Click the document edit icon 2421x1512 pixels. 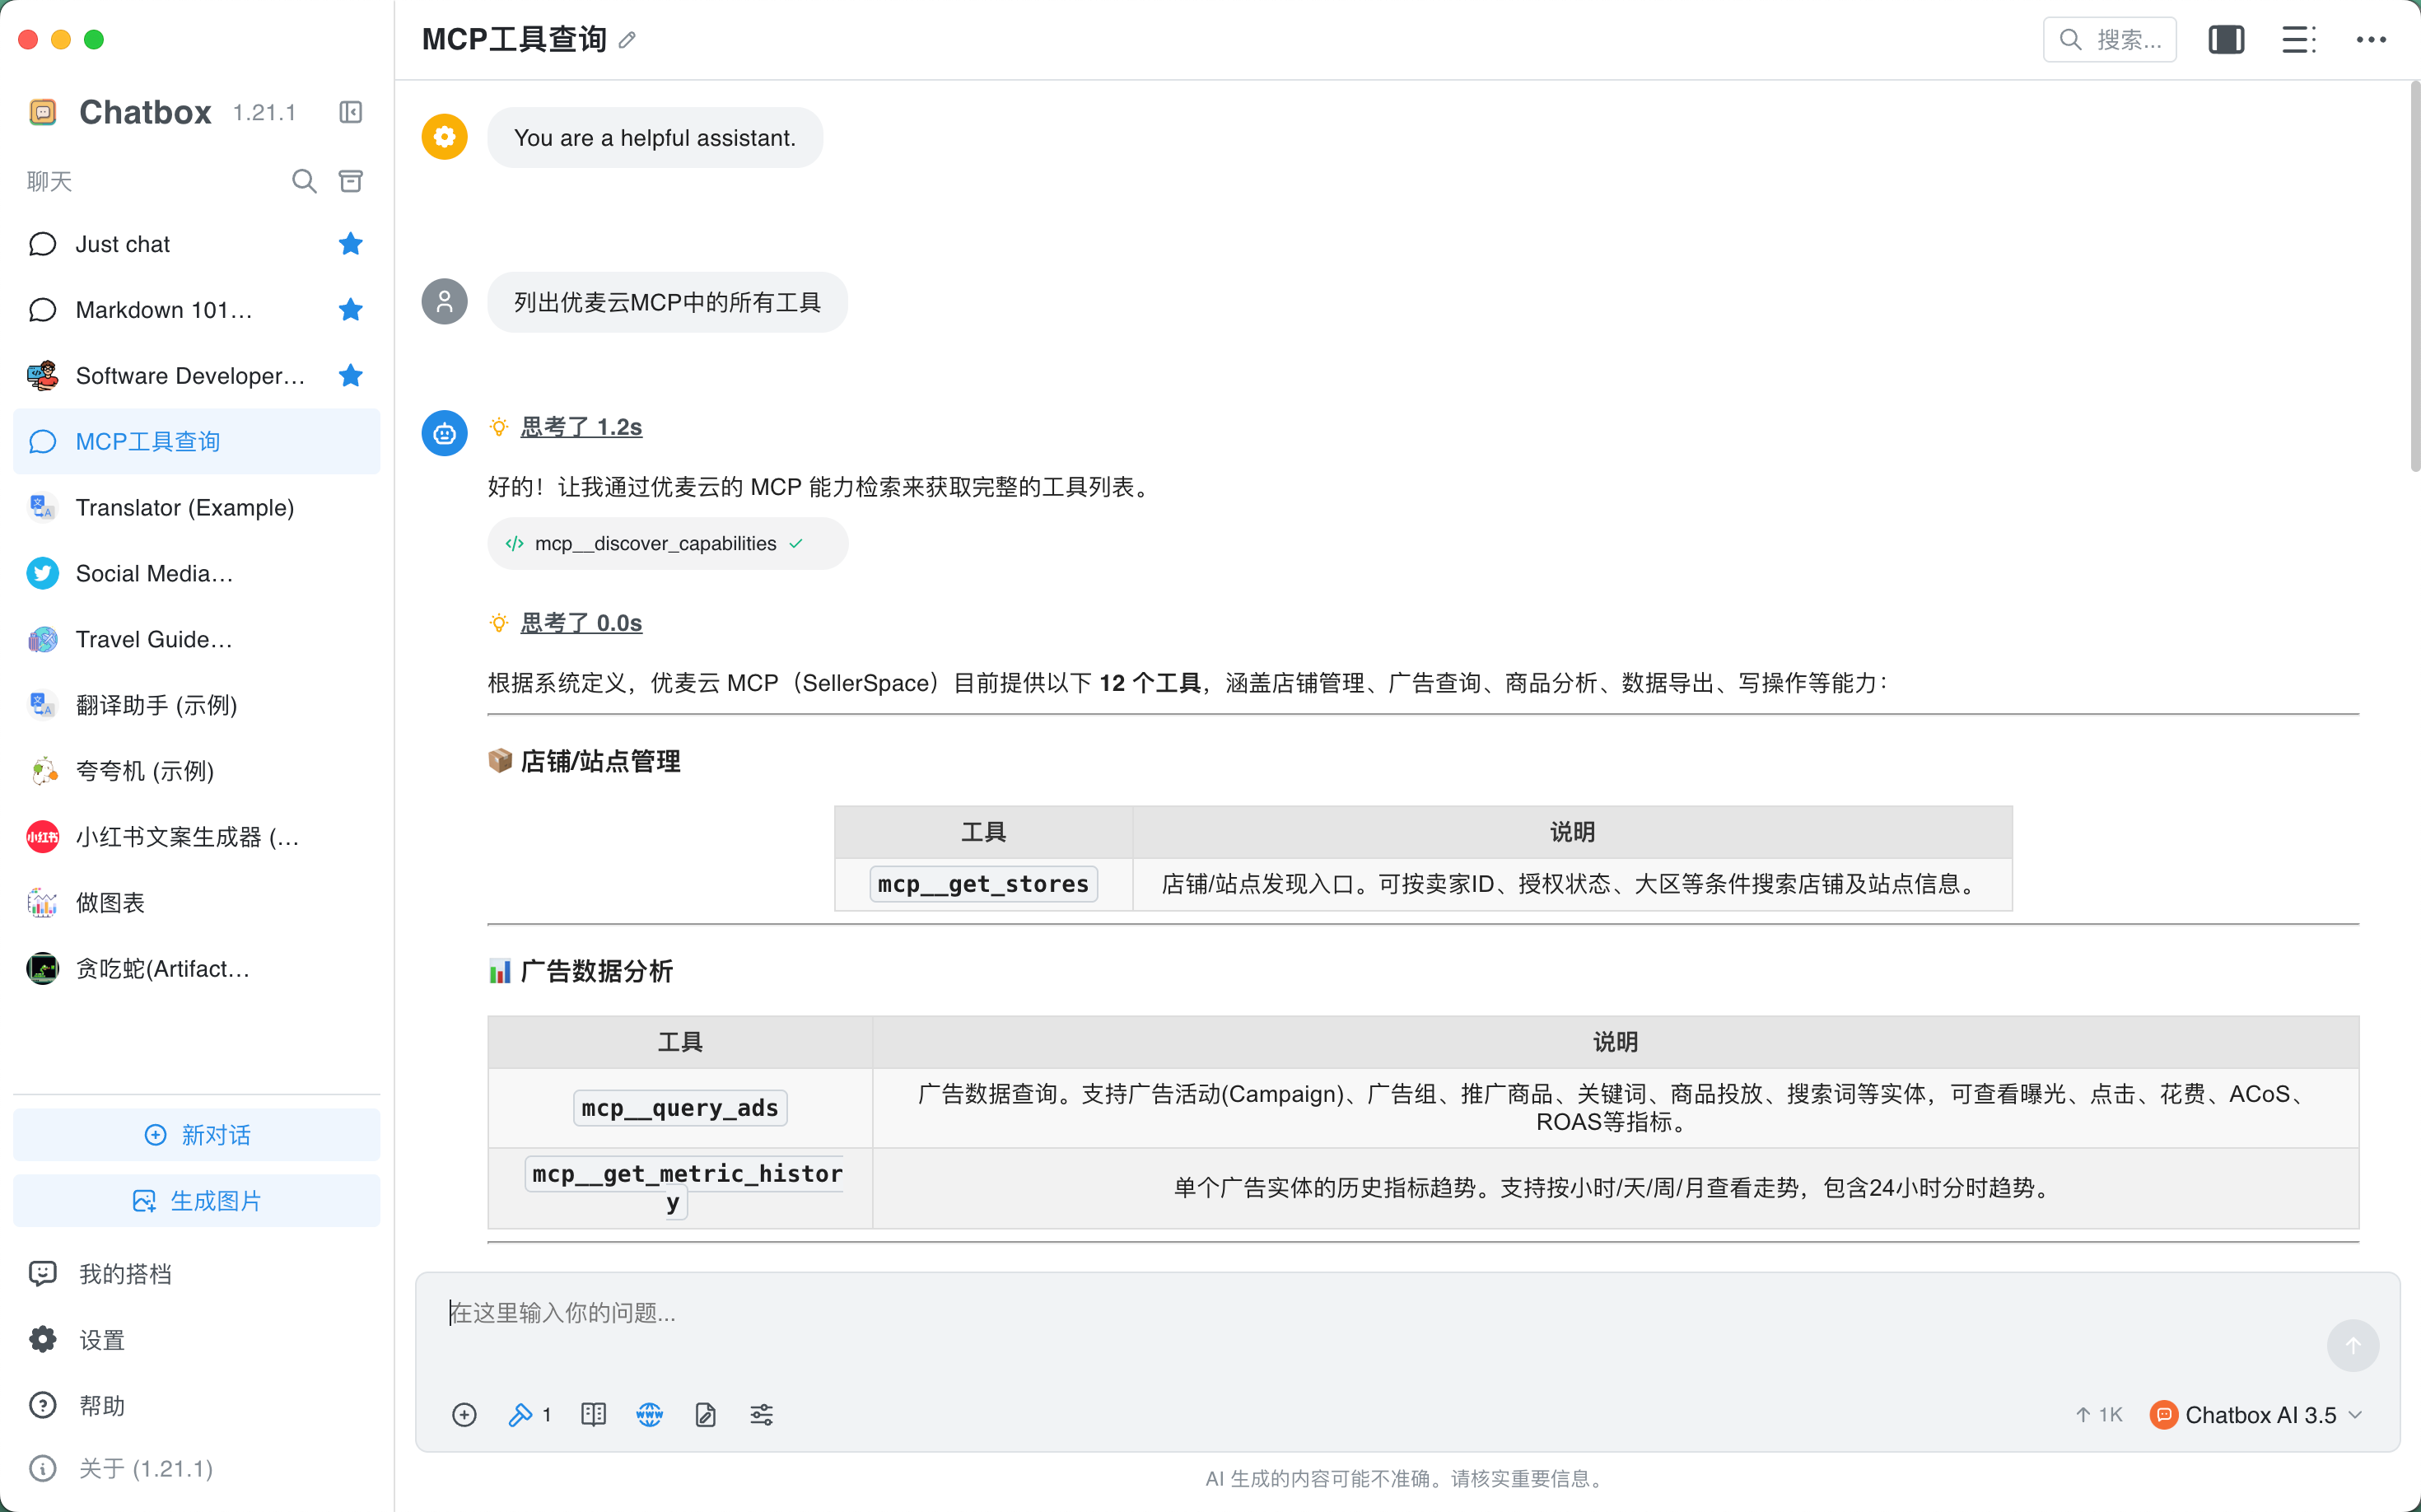click(x=706, y=1415)
